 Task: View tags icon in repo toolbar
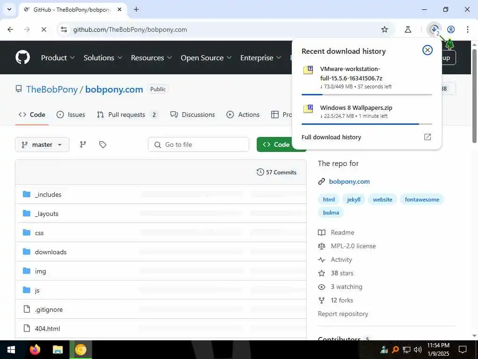click(x=103, y=144)
